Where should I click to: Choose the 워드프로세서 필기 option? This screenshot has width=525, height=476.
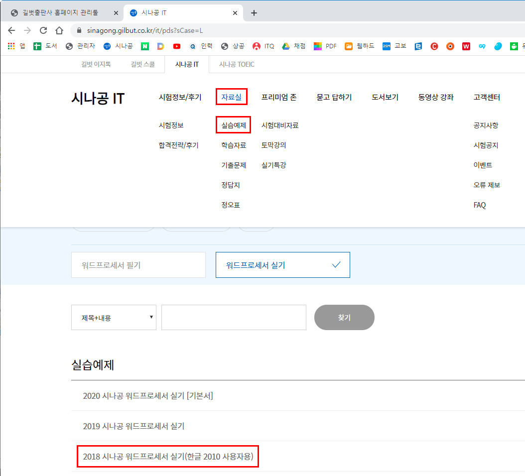point(138,265)
